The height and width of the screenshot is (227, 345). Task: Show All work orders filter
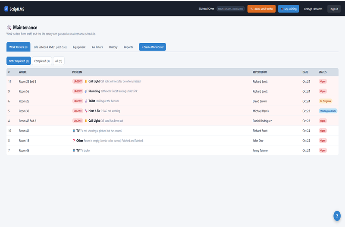click(59, 61)
